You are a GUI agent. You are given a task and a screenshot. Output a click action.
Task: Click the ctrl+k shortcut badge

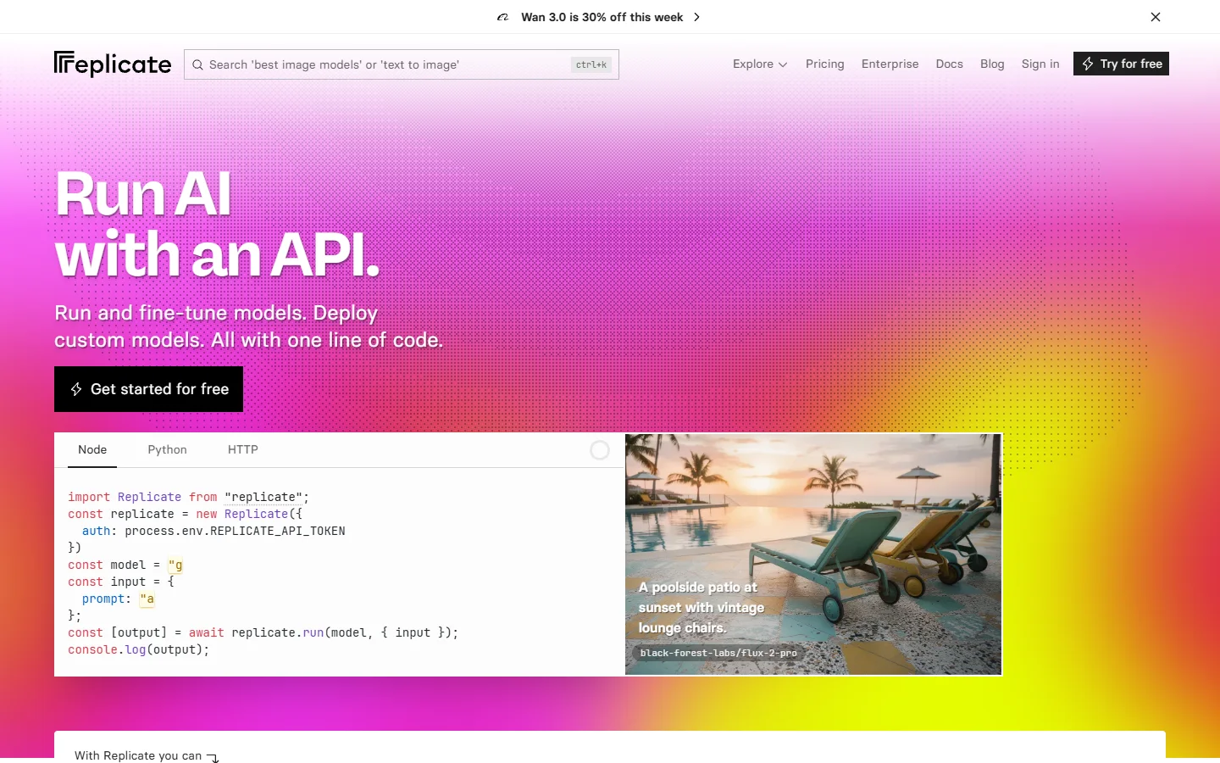point(591,64)
